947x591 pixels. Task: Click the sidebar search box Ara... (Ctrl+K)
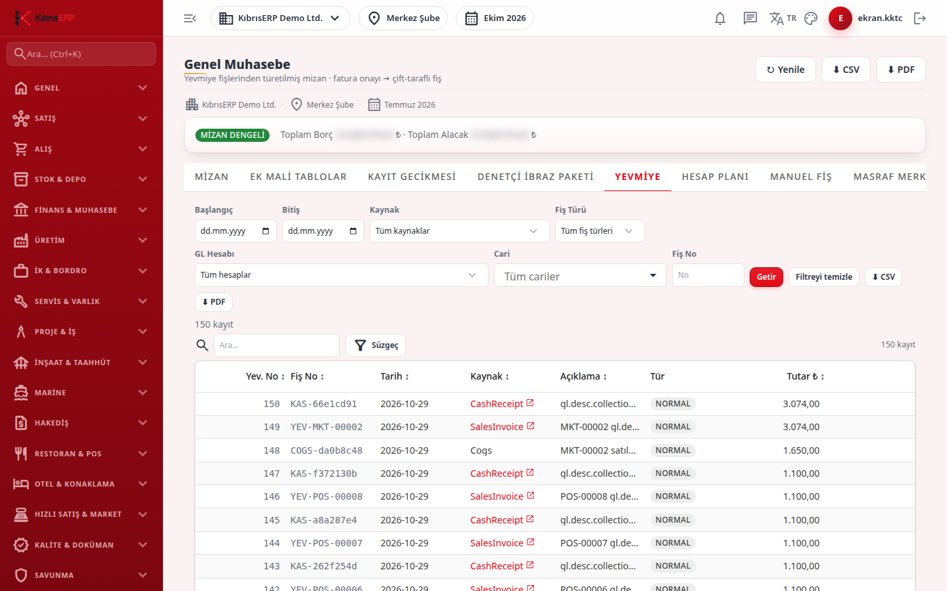point(82,54)
